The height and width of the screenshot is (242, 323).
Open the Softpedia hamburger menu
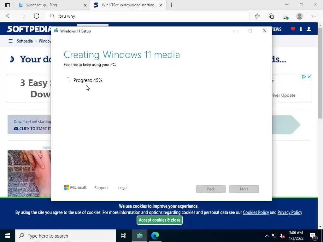click(x=10, y=41)
